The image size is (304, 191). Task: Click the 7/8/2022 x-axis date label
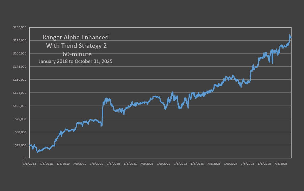coord(181,164)
